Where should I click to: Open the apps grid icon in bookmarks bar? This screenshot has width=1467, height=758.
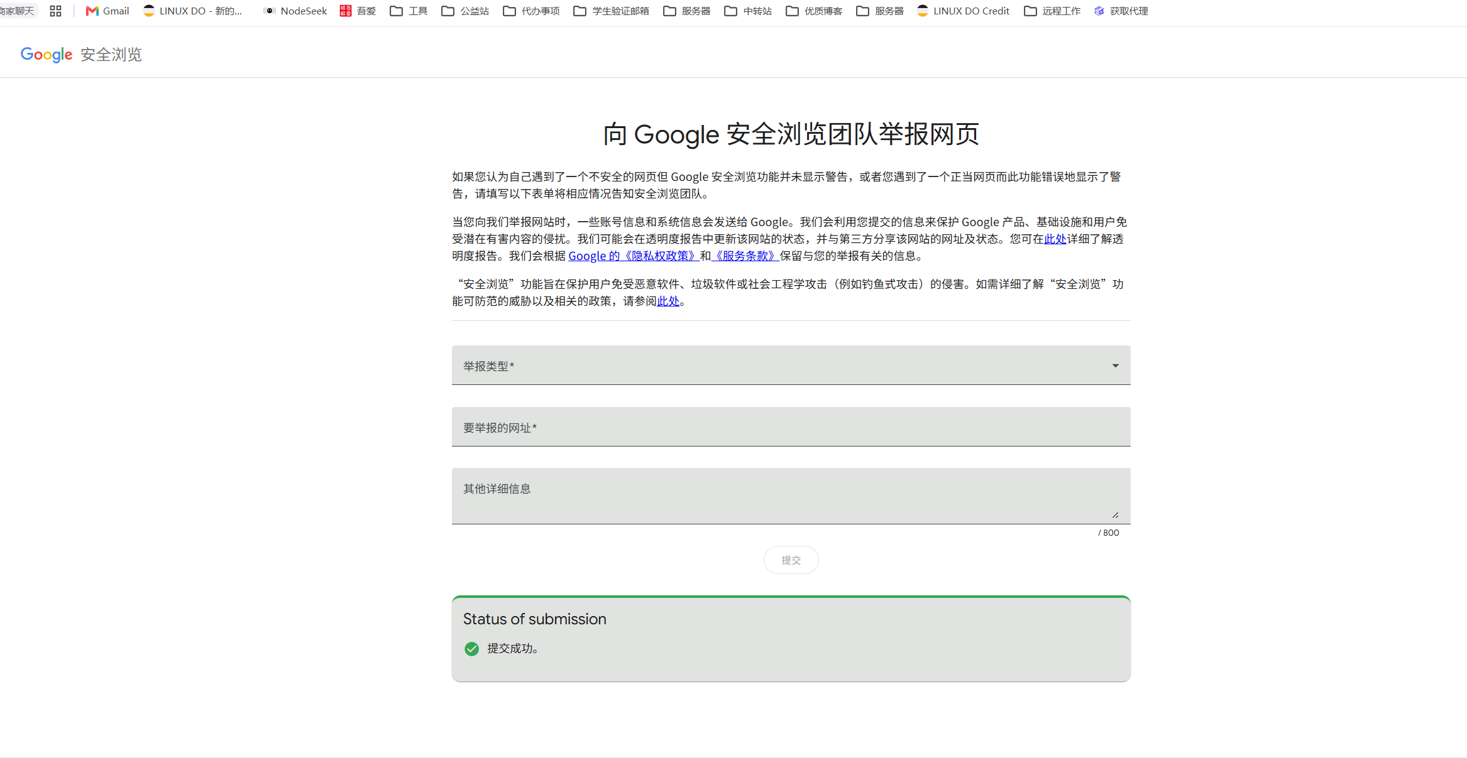55,11
